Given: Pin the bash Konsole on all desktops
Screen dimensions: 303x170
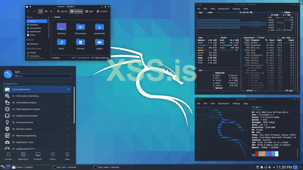Looking at the screenshot, I should (x=200, y=4).
